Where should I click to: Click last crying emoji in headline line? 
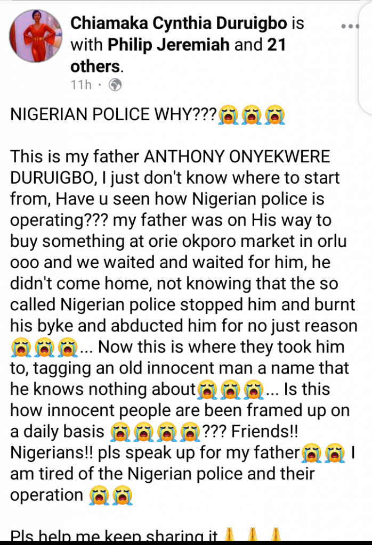click(x=275, y=115)
